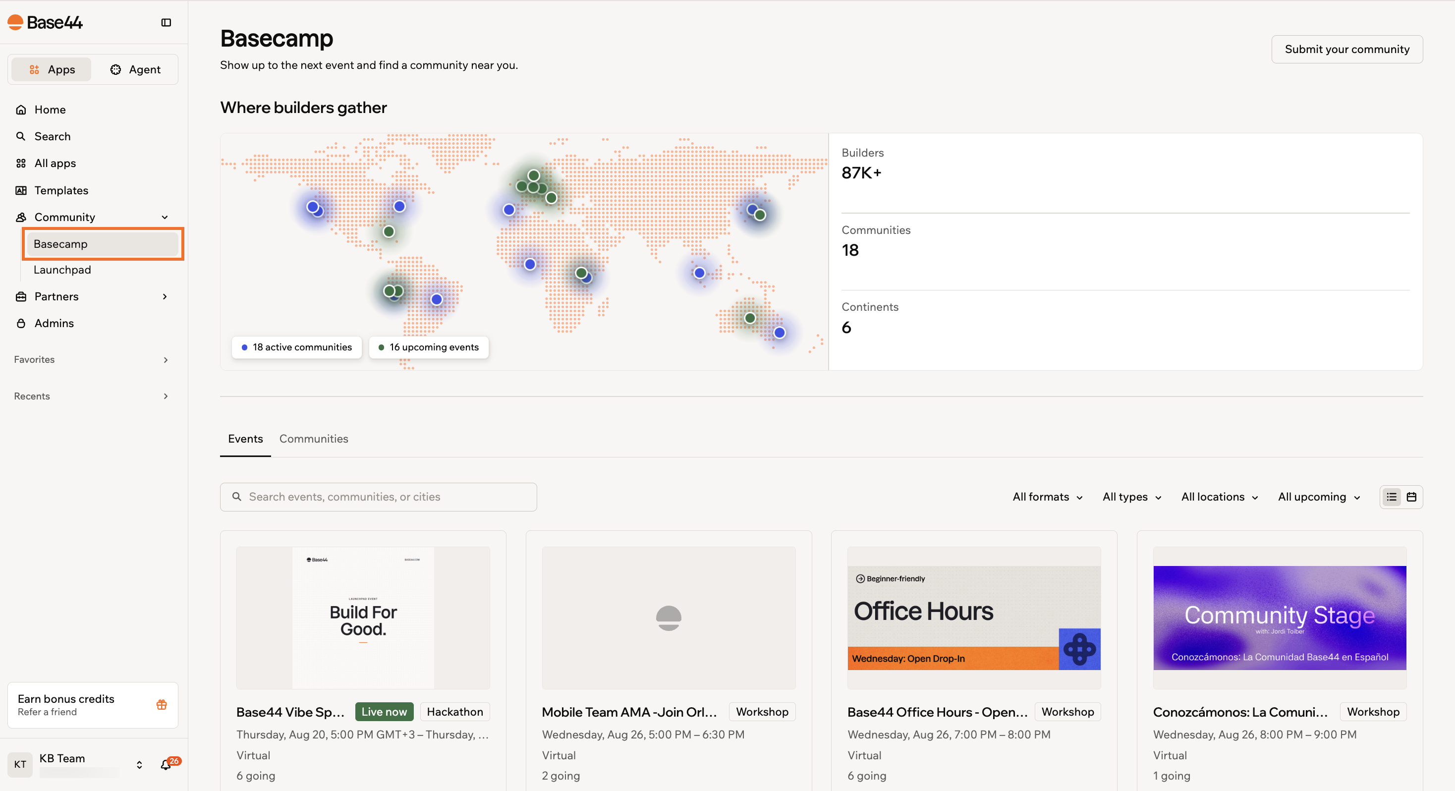Screen dimensions: 1455x791
Task: Click the '18' communities value
Action: pos(850,250)
